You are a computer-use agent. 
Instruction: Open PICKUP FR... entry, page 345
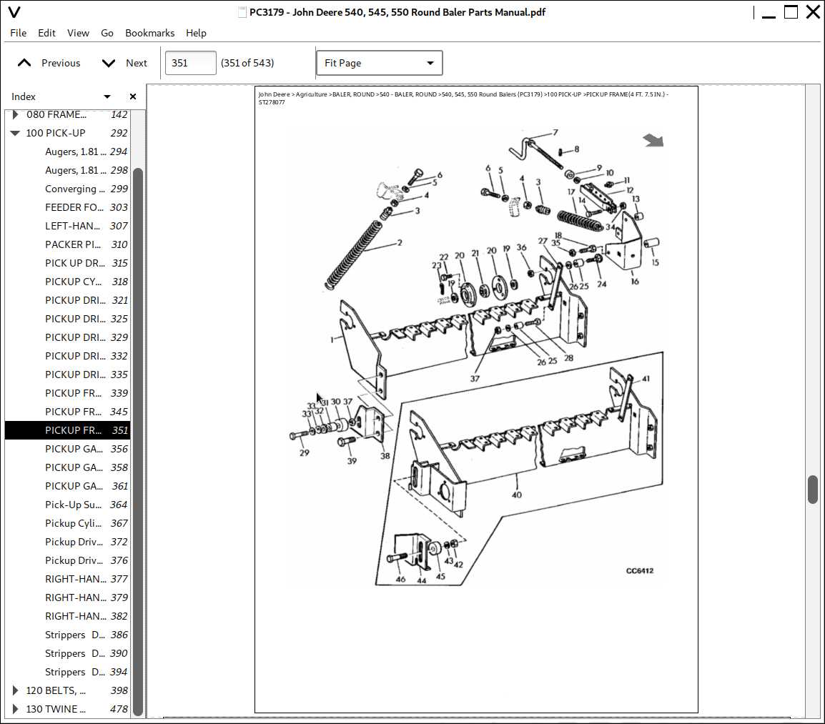point(67,412)
